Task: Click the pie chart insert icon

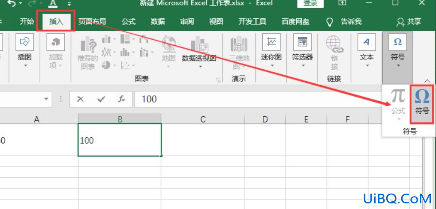Action: [109, 65]
